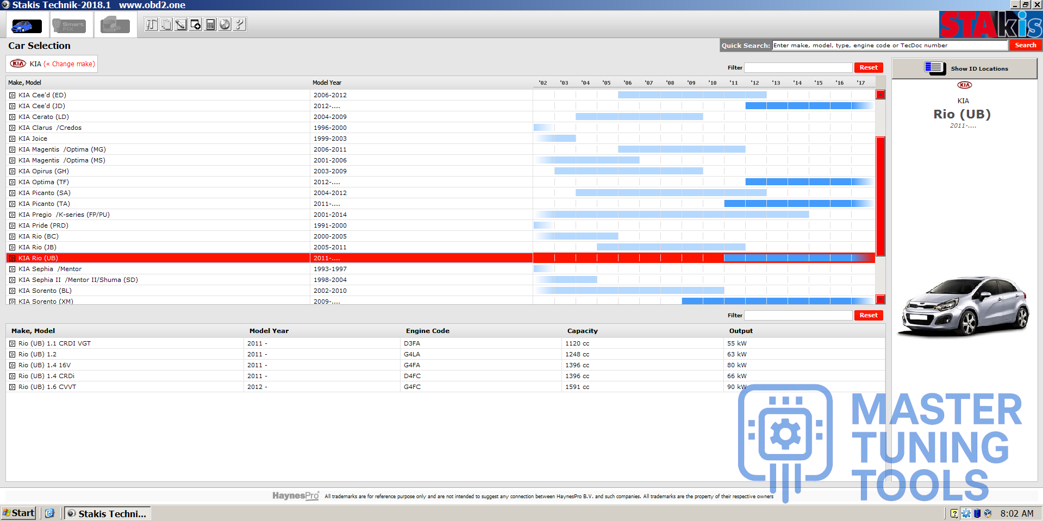Click the model list vertical scrollbar thumb

tap(880, 196)
